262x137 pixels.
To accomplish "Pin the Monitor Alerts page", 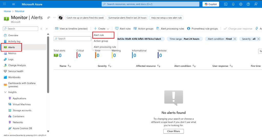I will click(48, 18).
